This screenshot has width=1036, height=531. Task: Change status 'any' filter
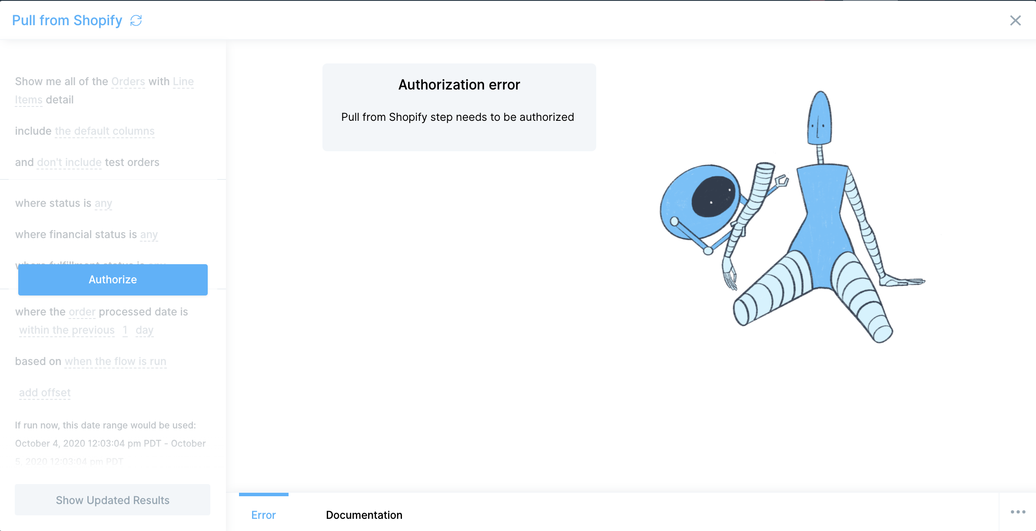103,203
